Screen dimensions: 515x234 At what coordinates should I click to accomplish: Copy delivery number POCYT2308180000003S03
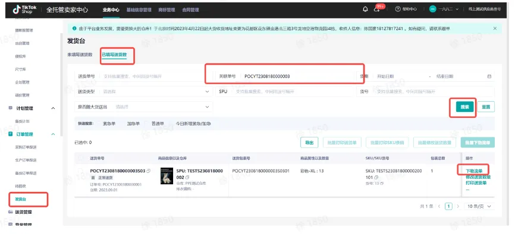pos(149,171)
